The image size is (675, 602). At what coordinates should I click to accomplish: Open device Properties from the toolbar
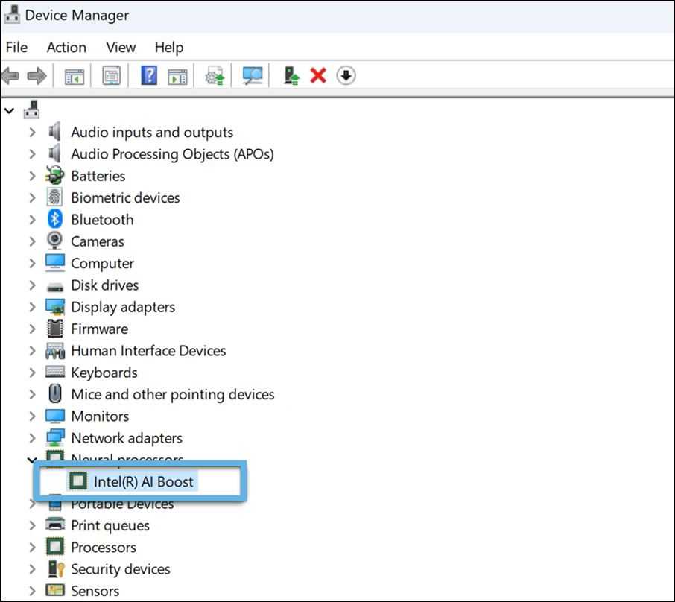(110, 75)
